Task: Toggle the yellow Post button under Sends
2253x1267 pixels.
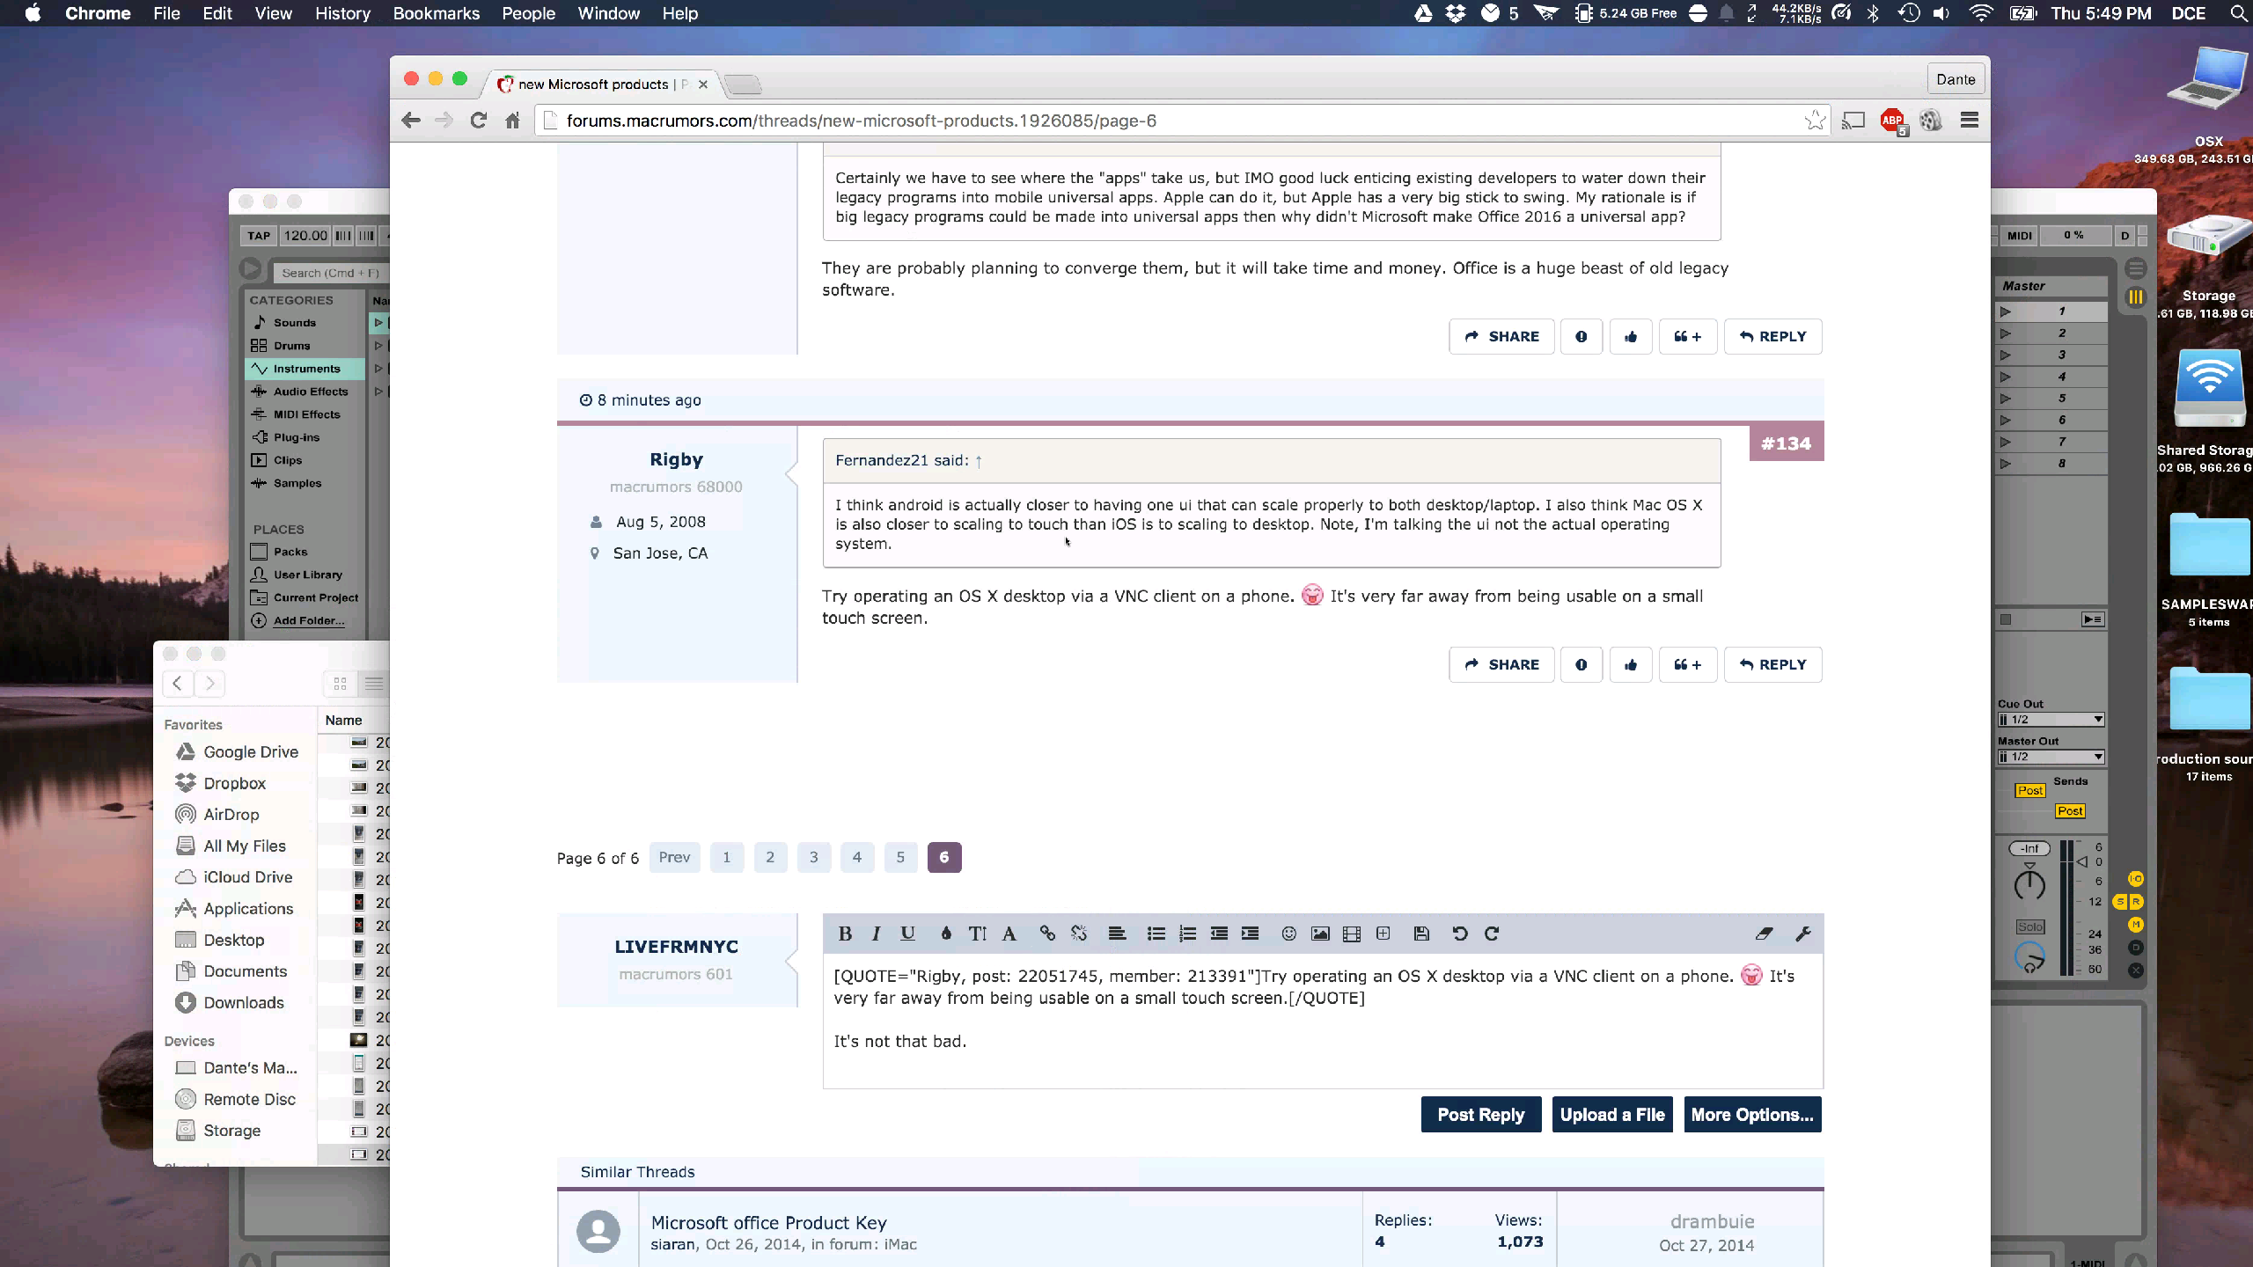Action: (x=2030, y=790)
